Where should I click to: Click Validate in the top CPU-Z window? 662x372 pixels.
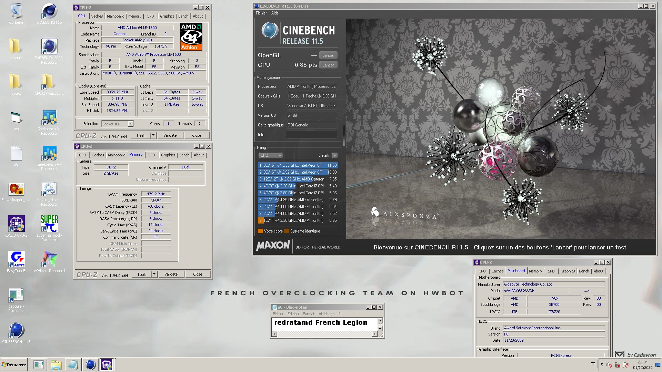(x=170, y=135)
